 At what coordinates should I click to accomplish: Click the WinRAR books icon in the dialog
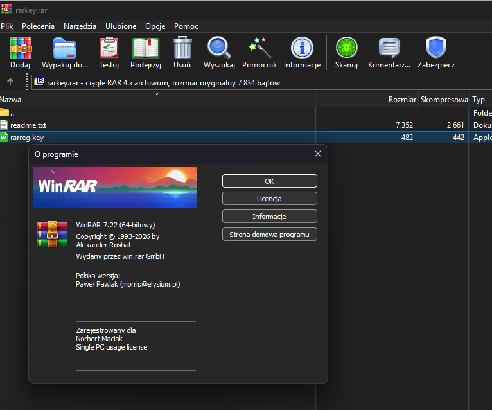click(52, 234)
